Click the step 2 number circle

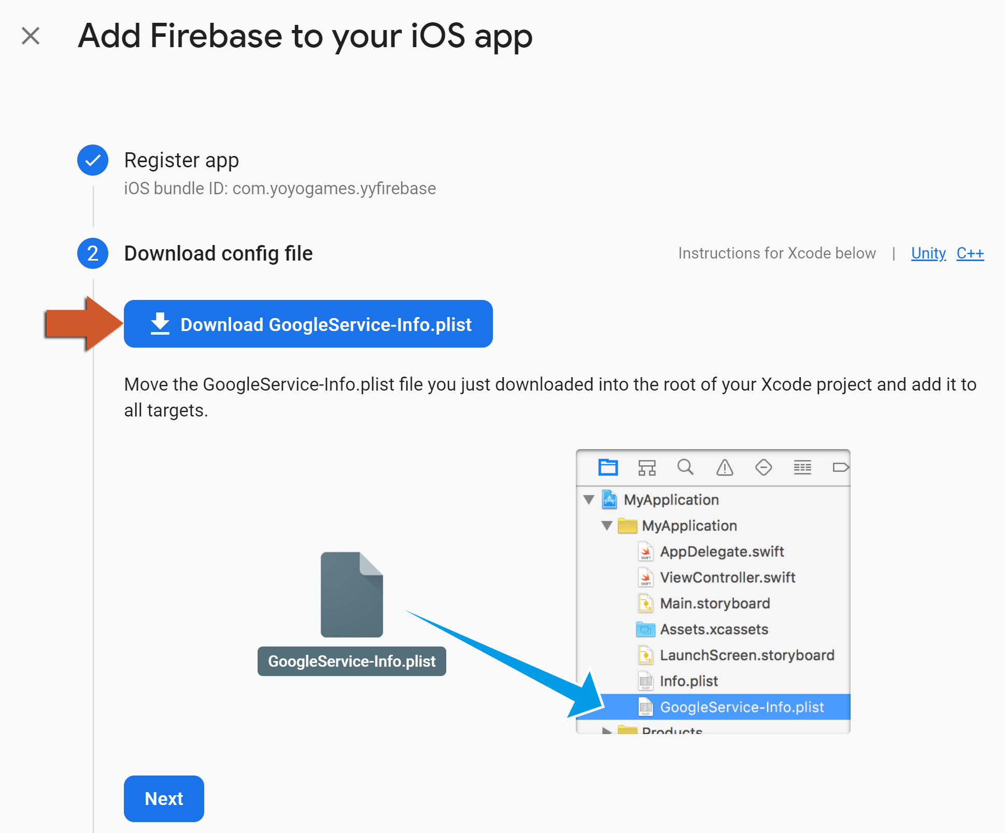point(93,253)
